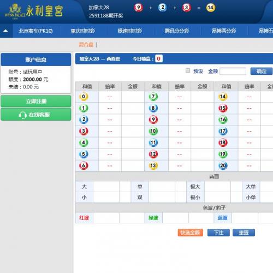The width and height of the screenshot is (273, 273).
Task: Click the 重置 reset button
Action: pos(244,233)
